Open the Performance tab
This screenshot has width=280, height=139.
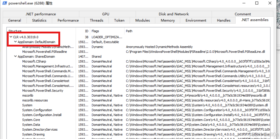[68, 20]
